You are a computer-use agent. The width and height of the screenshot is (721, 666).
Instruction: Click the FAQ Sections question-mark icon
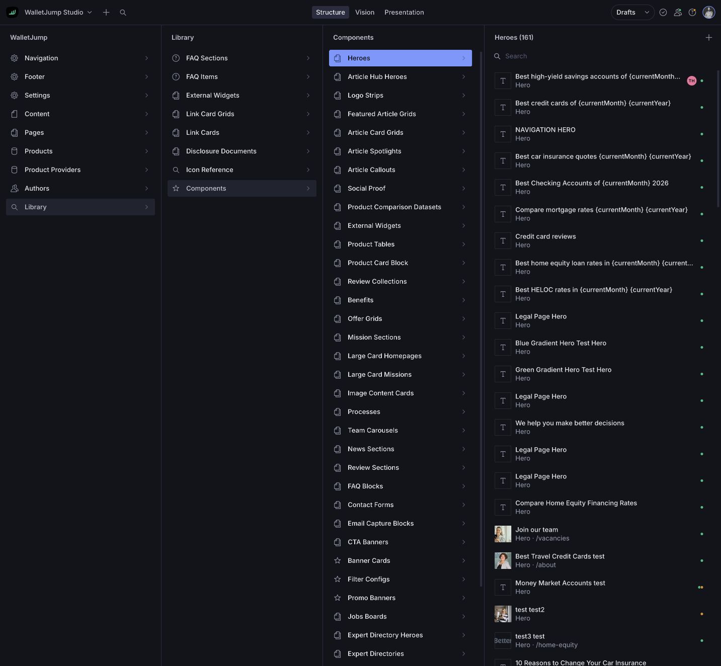click(176, 58)
